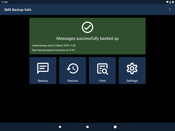Screen dimensions: 175x131
Task: Tap the 11:08 clock in the status bar
Action: click(x=4, y=2)
